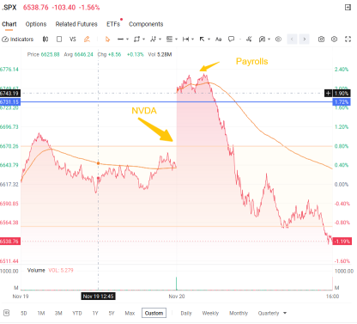Image resolution: width=357 pixels, height=324 pixels.
Task: Open the Related Futures tab
Action: (76, 24)
